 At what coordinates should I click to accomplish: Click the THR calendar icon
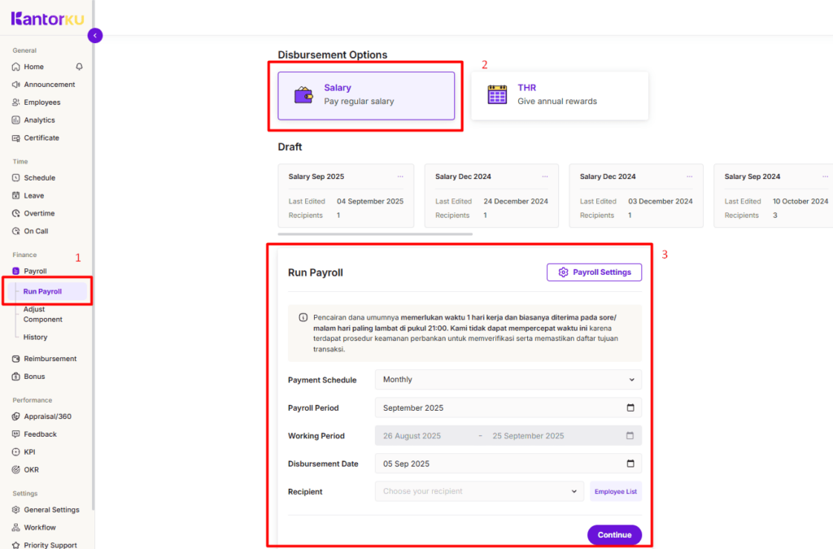pyautogui.click(x=496, y=94)
